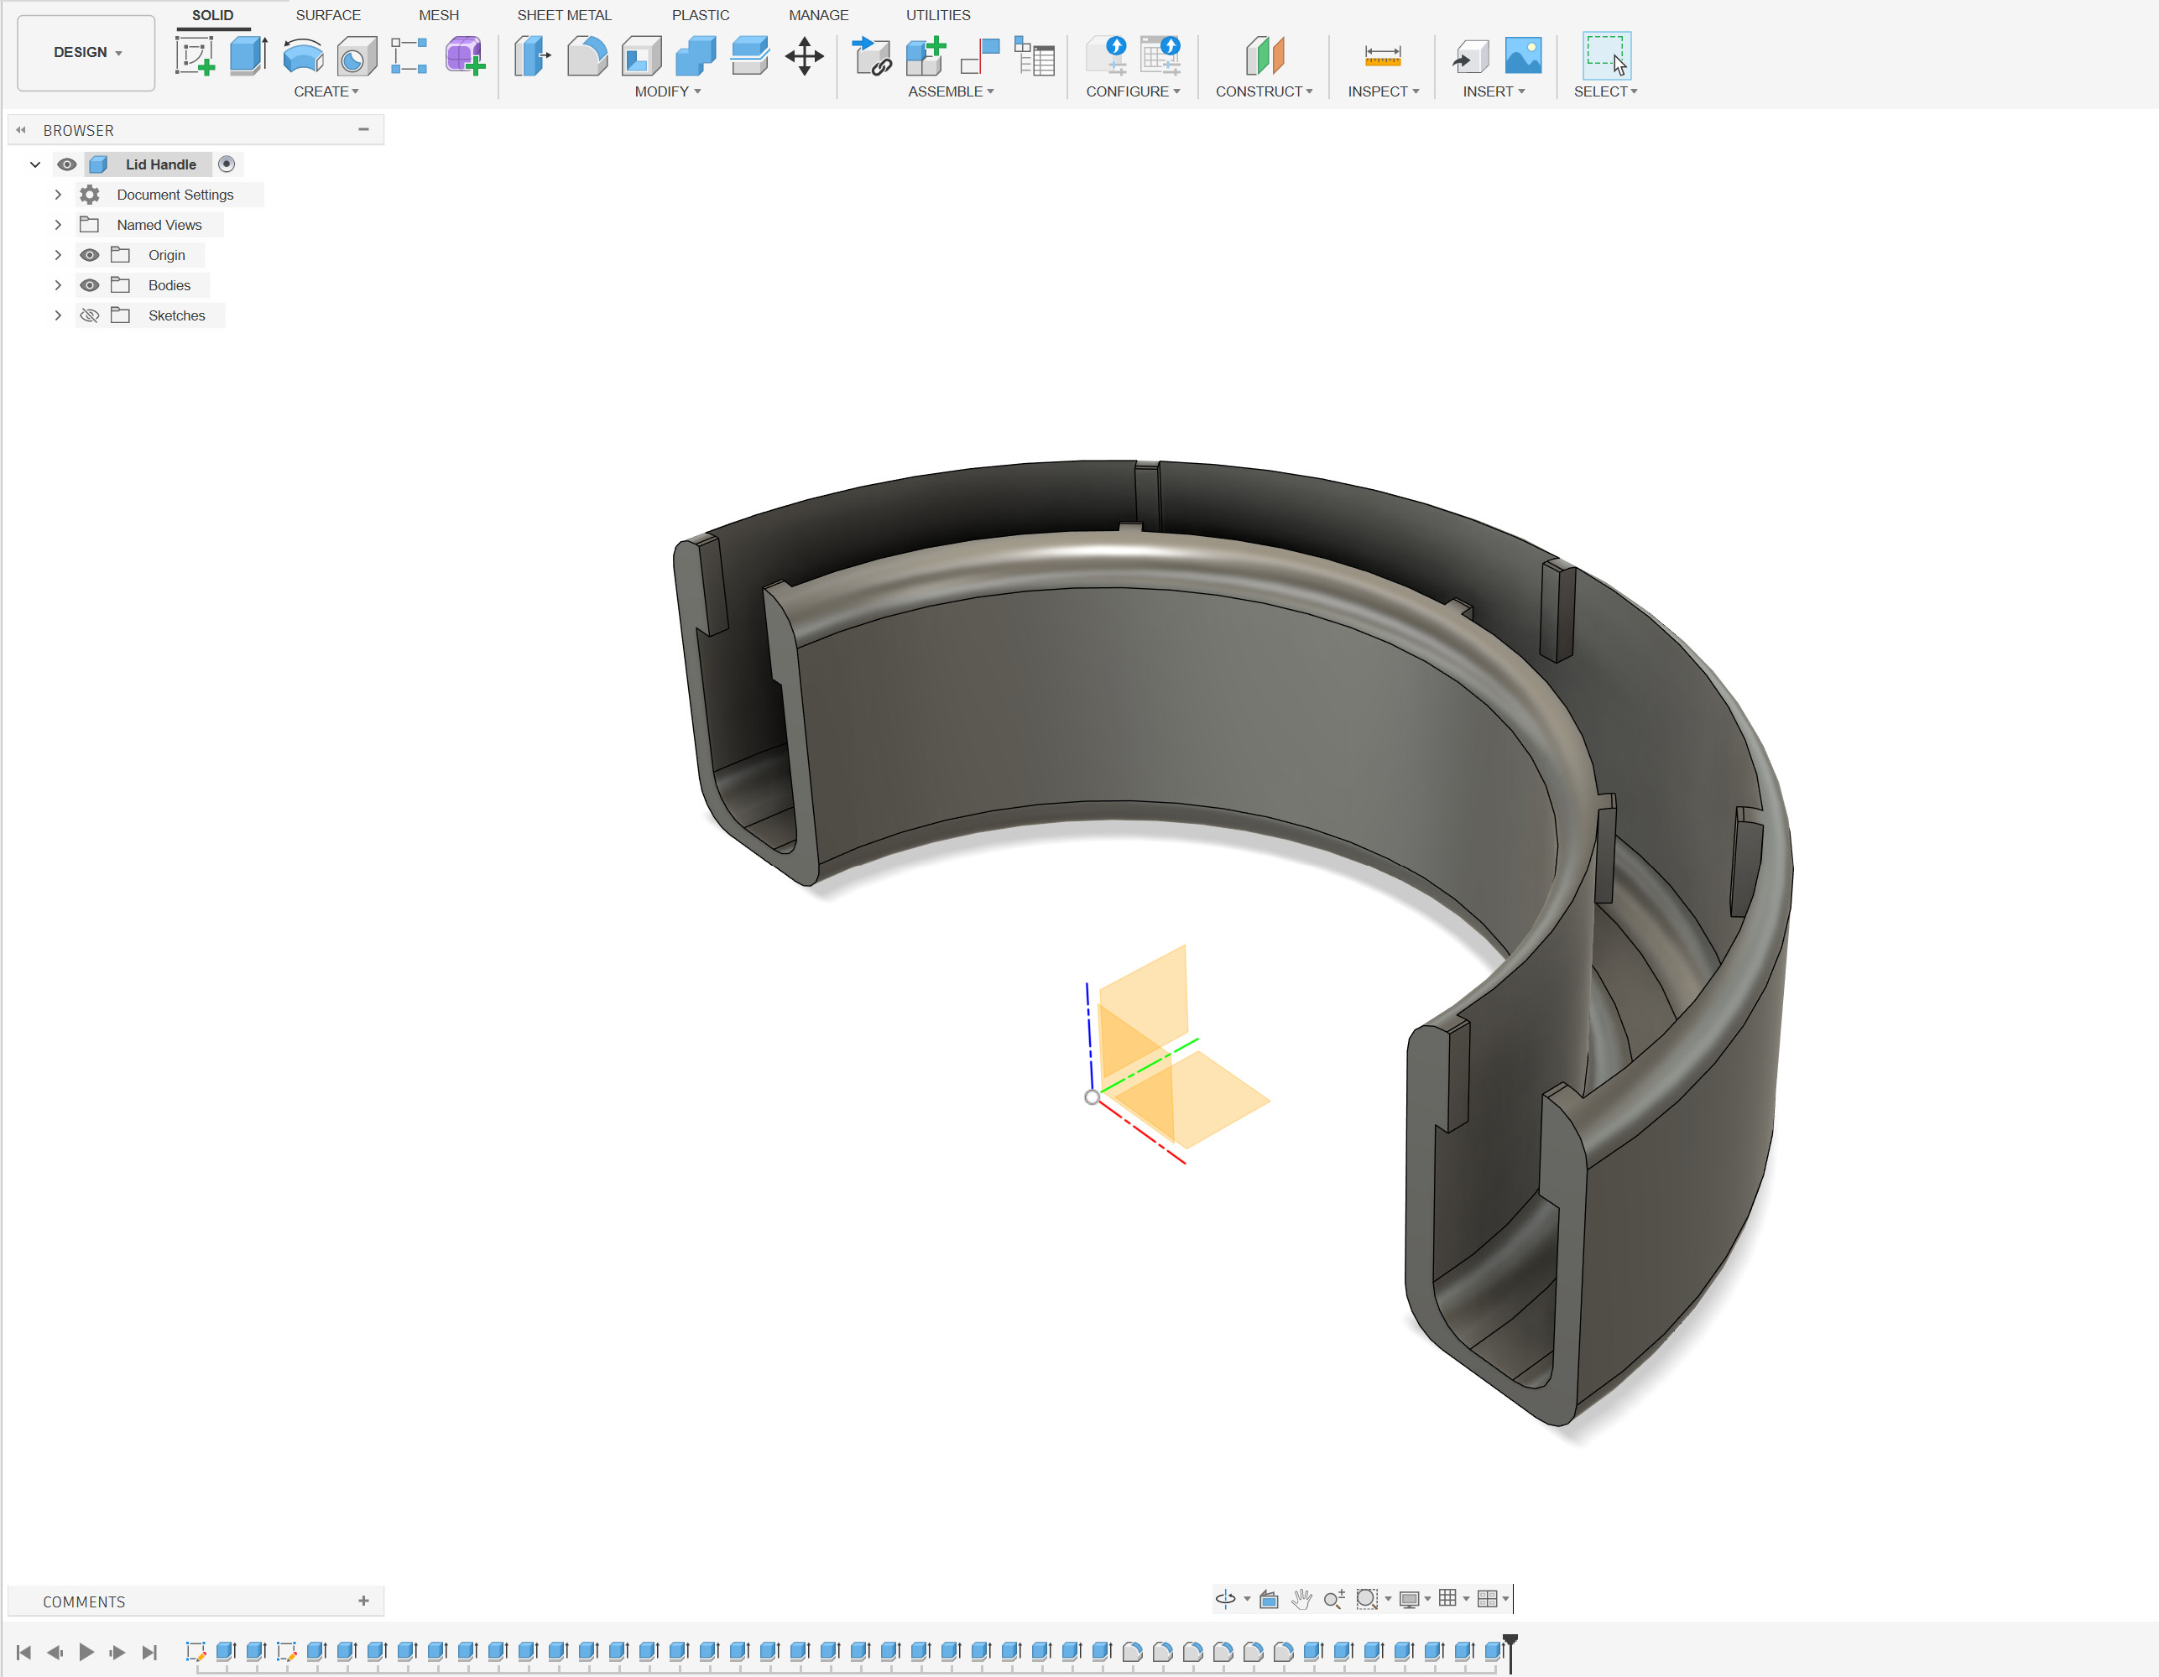Select the Fillet tool

coord(588,56)
